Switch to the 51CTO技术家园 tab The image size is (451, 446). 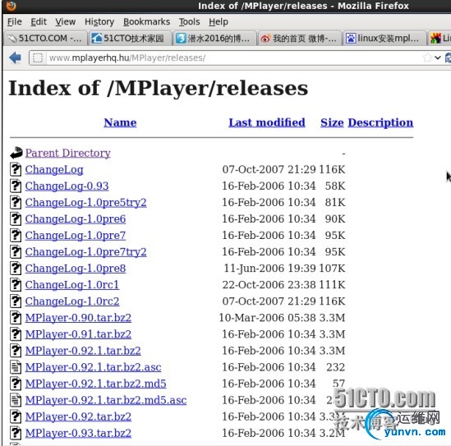click(130, 39)
